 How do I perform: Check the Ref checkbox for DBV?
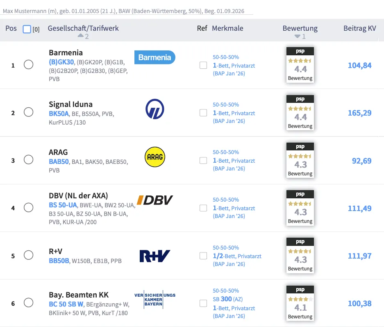click(203, 208)
